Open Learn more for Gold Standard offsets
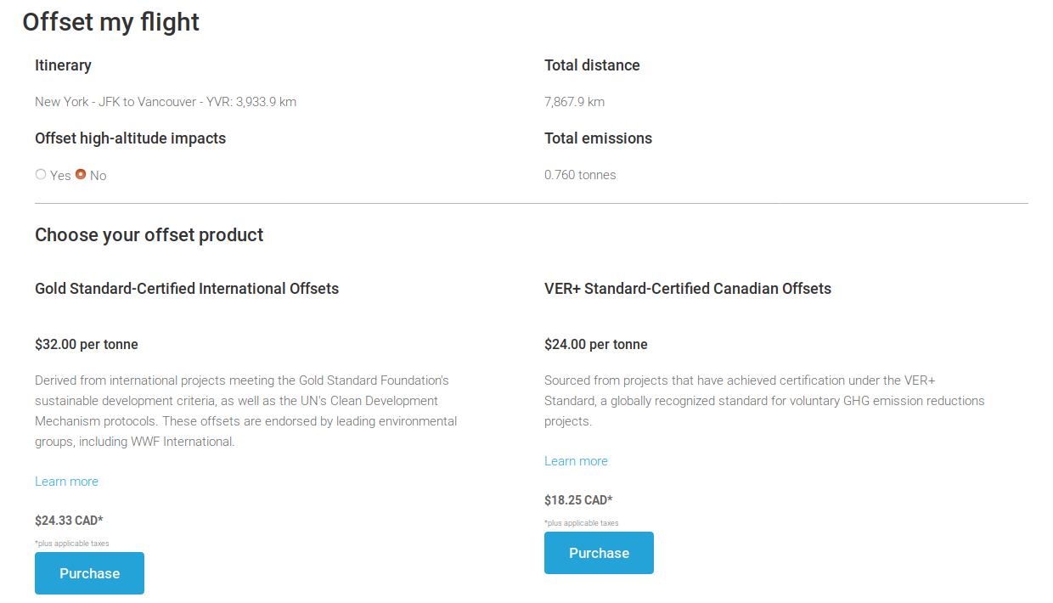The height and width of the screenshot is (603, 1053). 66,482
